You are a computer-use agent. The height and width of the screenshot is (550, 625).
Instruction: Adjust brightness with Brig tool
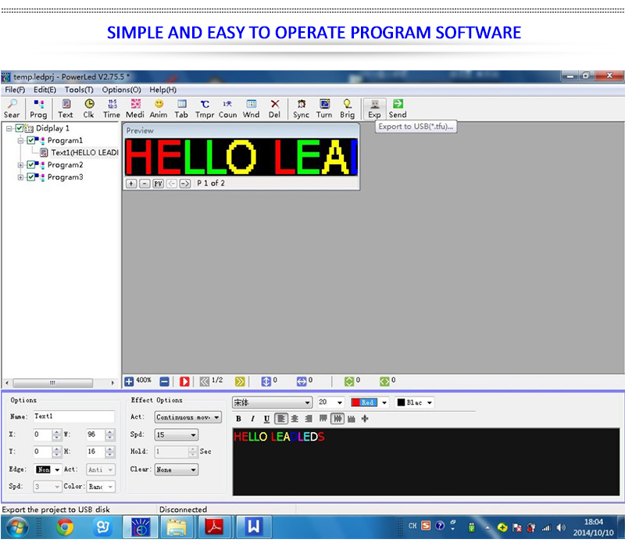(x=347, y=109)
